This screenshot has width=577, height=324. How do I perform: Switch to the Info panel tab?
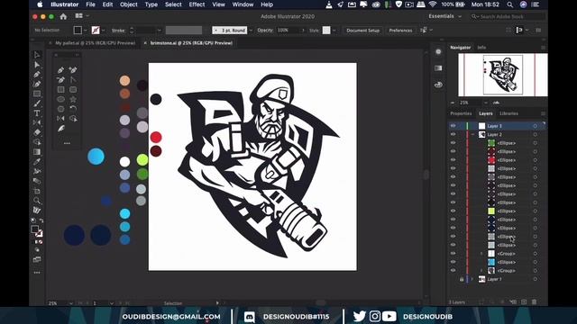tap(481, 48)
